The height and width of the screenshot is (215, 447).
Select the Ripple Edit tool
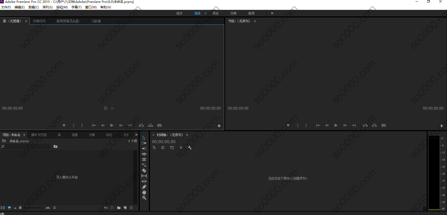(144, 154)
